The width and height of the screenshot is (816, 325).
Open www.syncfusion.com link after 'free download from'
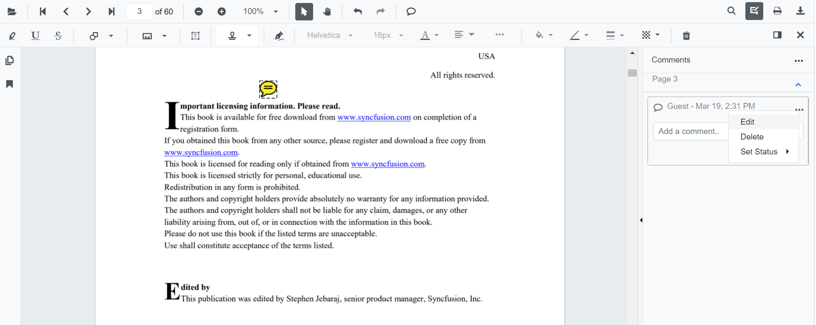(x=374, y=117)
